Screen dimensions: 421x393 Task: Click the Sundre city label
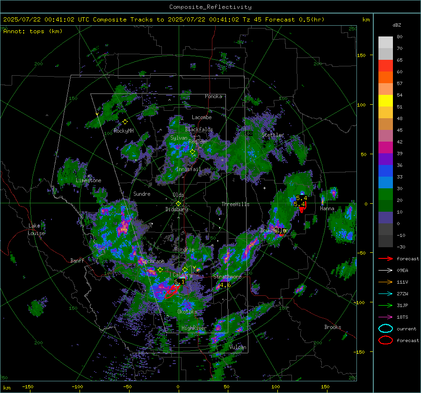pos(142,194)
